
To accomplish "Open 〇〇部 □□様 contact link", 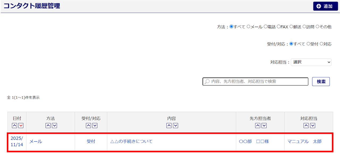I will click(x=254, y=142).
